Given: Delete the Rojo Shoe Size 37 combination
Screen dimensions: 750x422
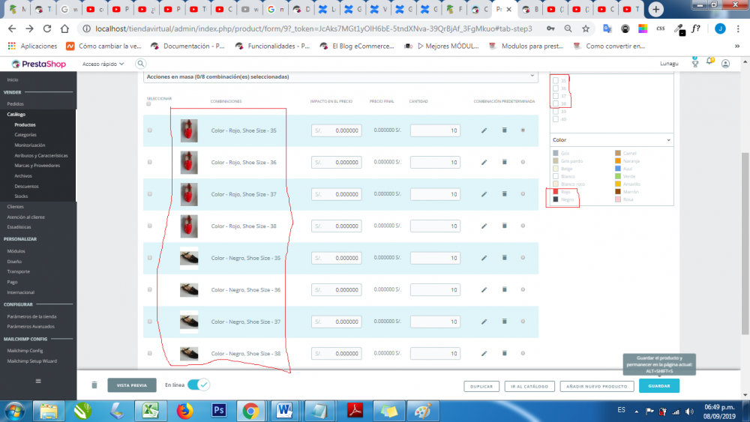Looking at the screenshot, I should (504, 193).
